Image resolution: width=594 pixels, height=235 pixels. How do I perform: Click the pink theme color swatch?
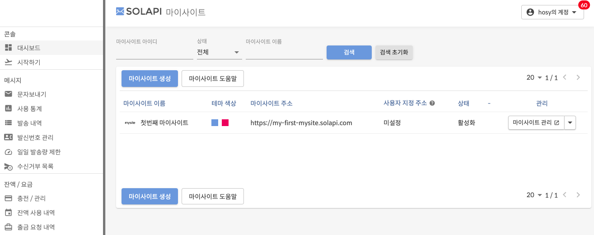(225, 123)
